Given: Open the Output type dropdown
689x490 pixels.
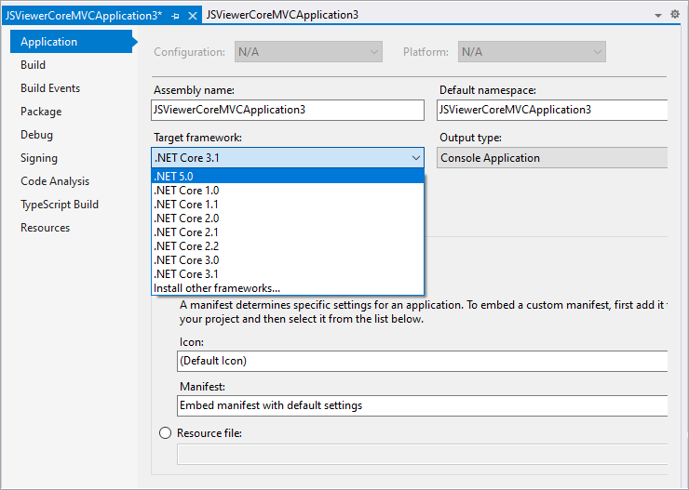Looking at the screenshot, I should 552,158.
